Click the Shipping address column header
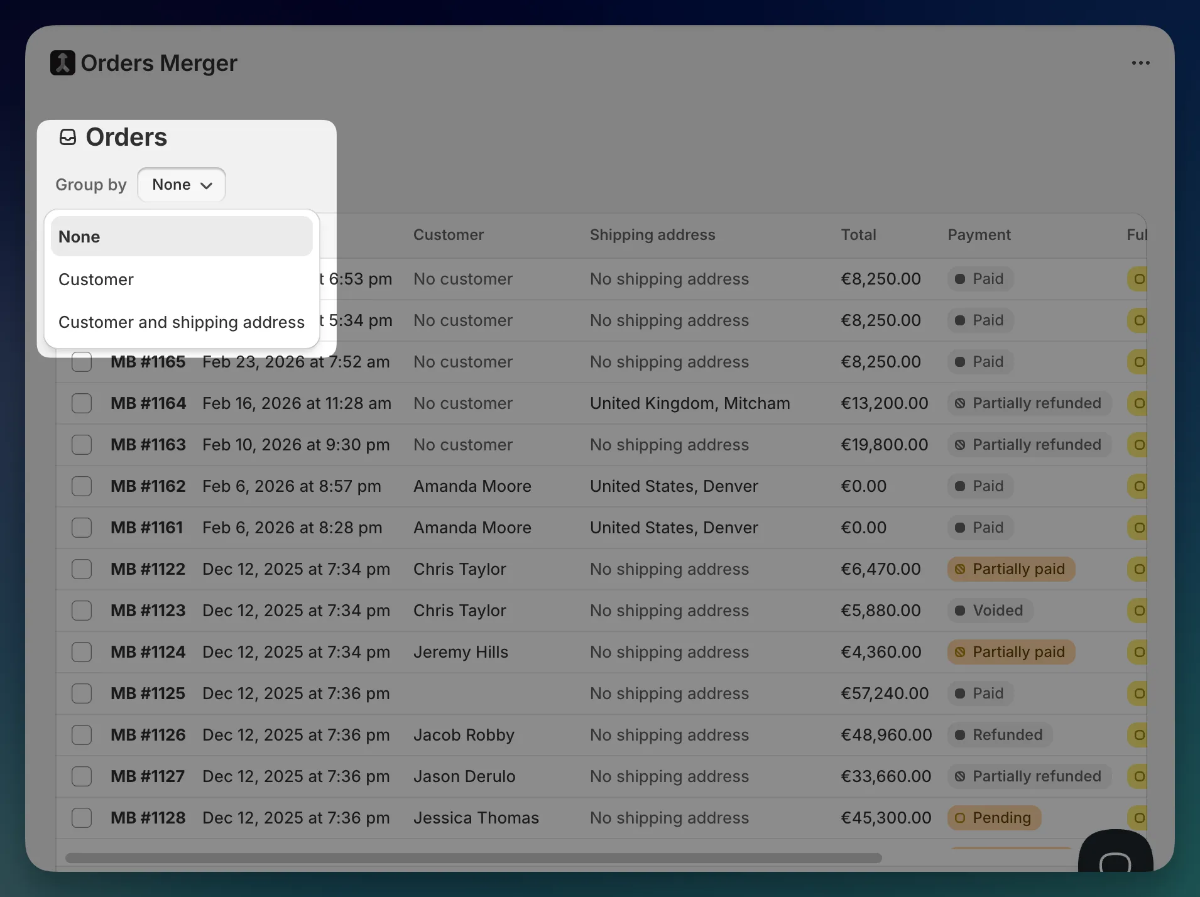Image resolution: width=1200 pixels, height=897 pixels. pyautogui.click(x=652, y=235)
